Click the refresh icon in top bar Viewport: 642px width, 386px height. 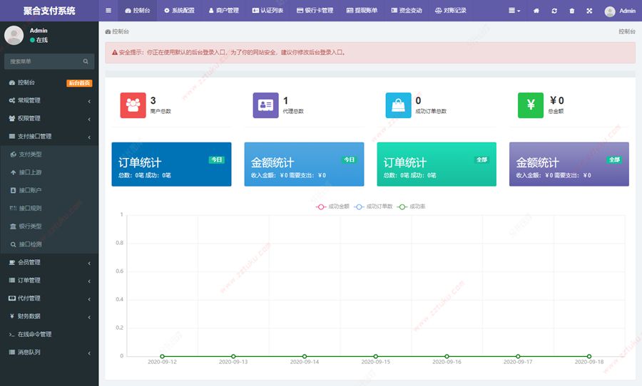tap(555, 11)
